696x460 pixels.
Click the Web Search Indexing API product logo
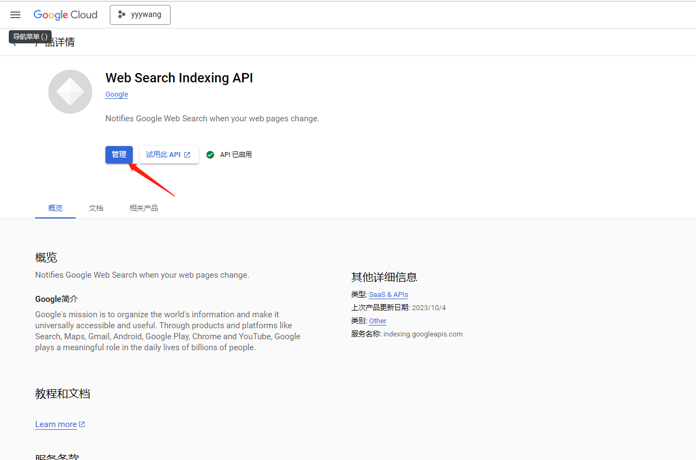(x=70, y=92)
